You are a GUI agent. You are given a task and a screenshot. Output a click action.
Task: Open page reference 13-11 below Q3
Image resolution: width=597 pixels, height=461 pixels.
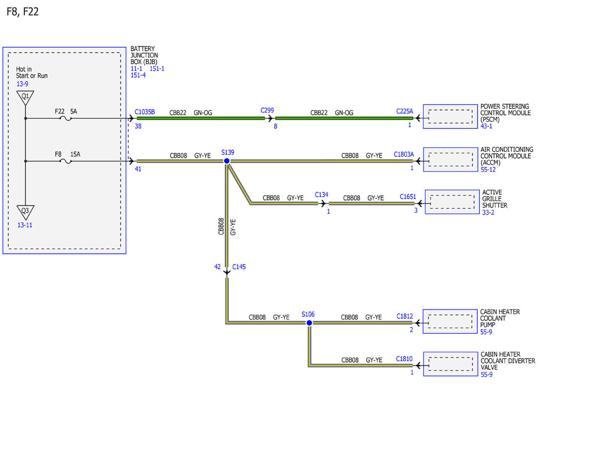click(x=25, y=225)
